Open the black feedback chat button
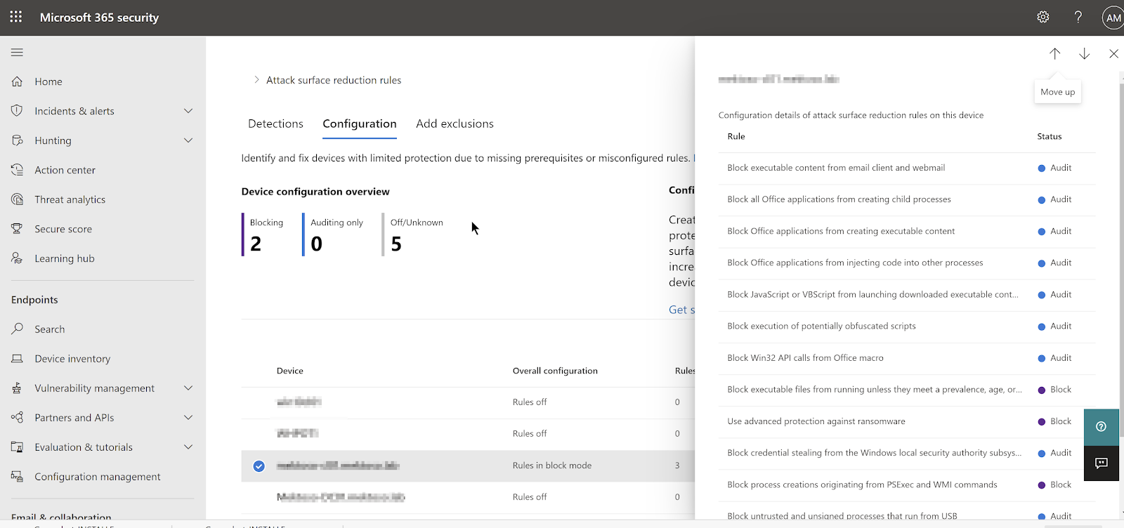 (x=1102, y=463)
